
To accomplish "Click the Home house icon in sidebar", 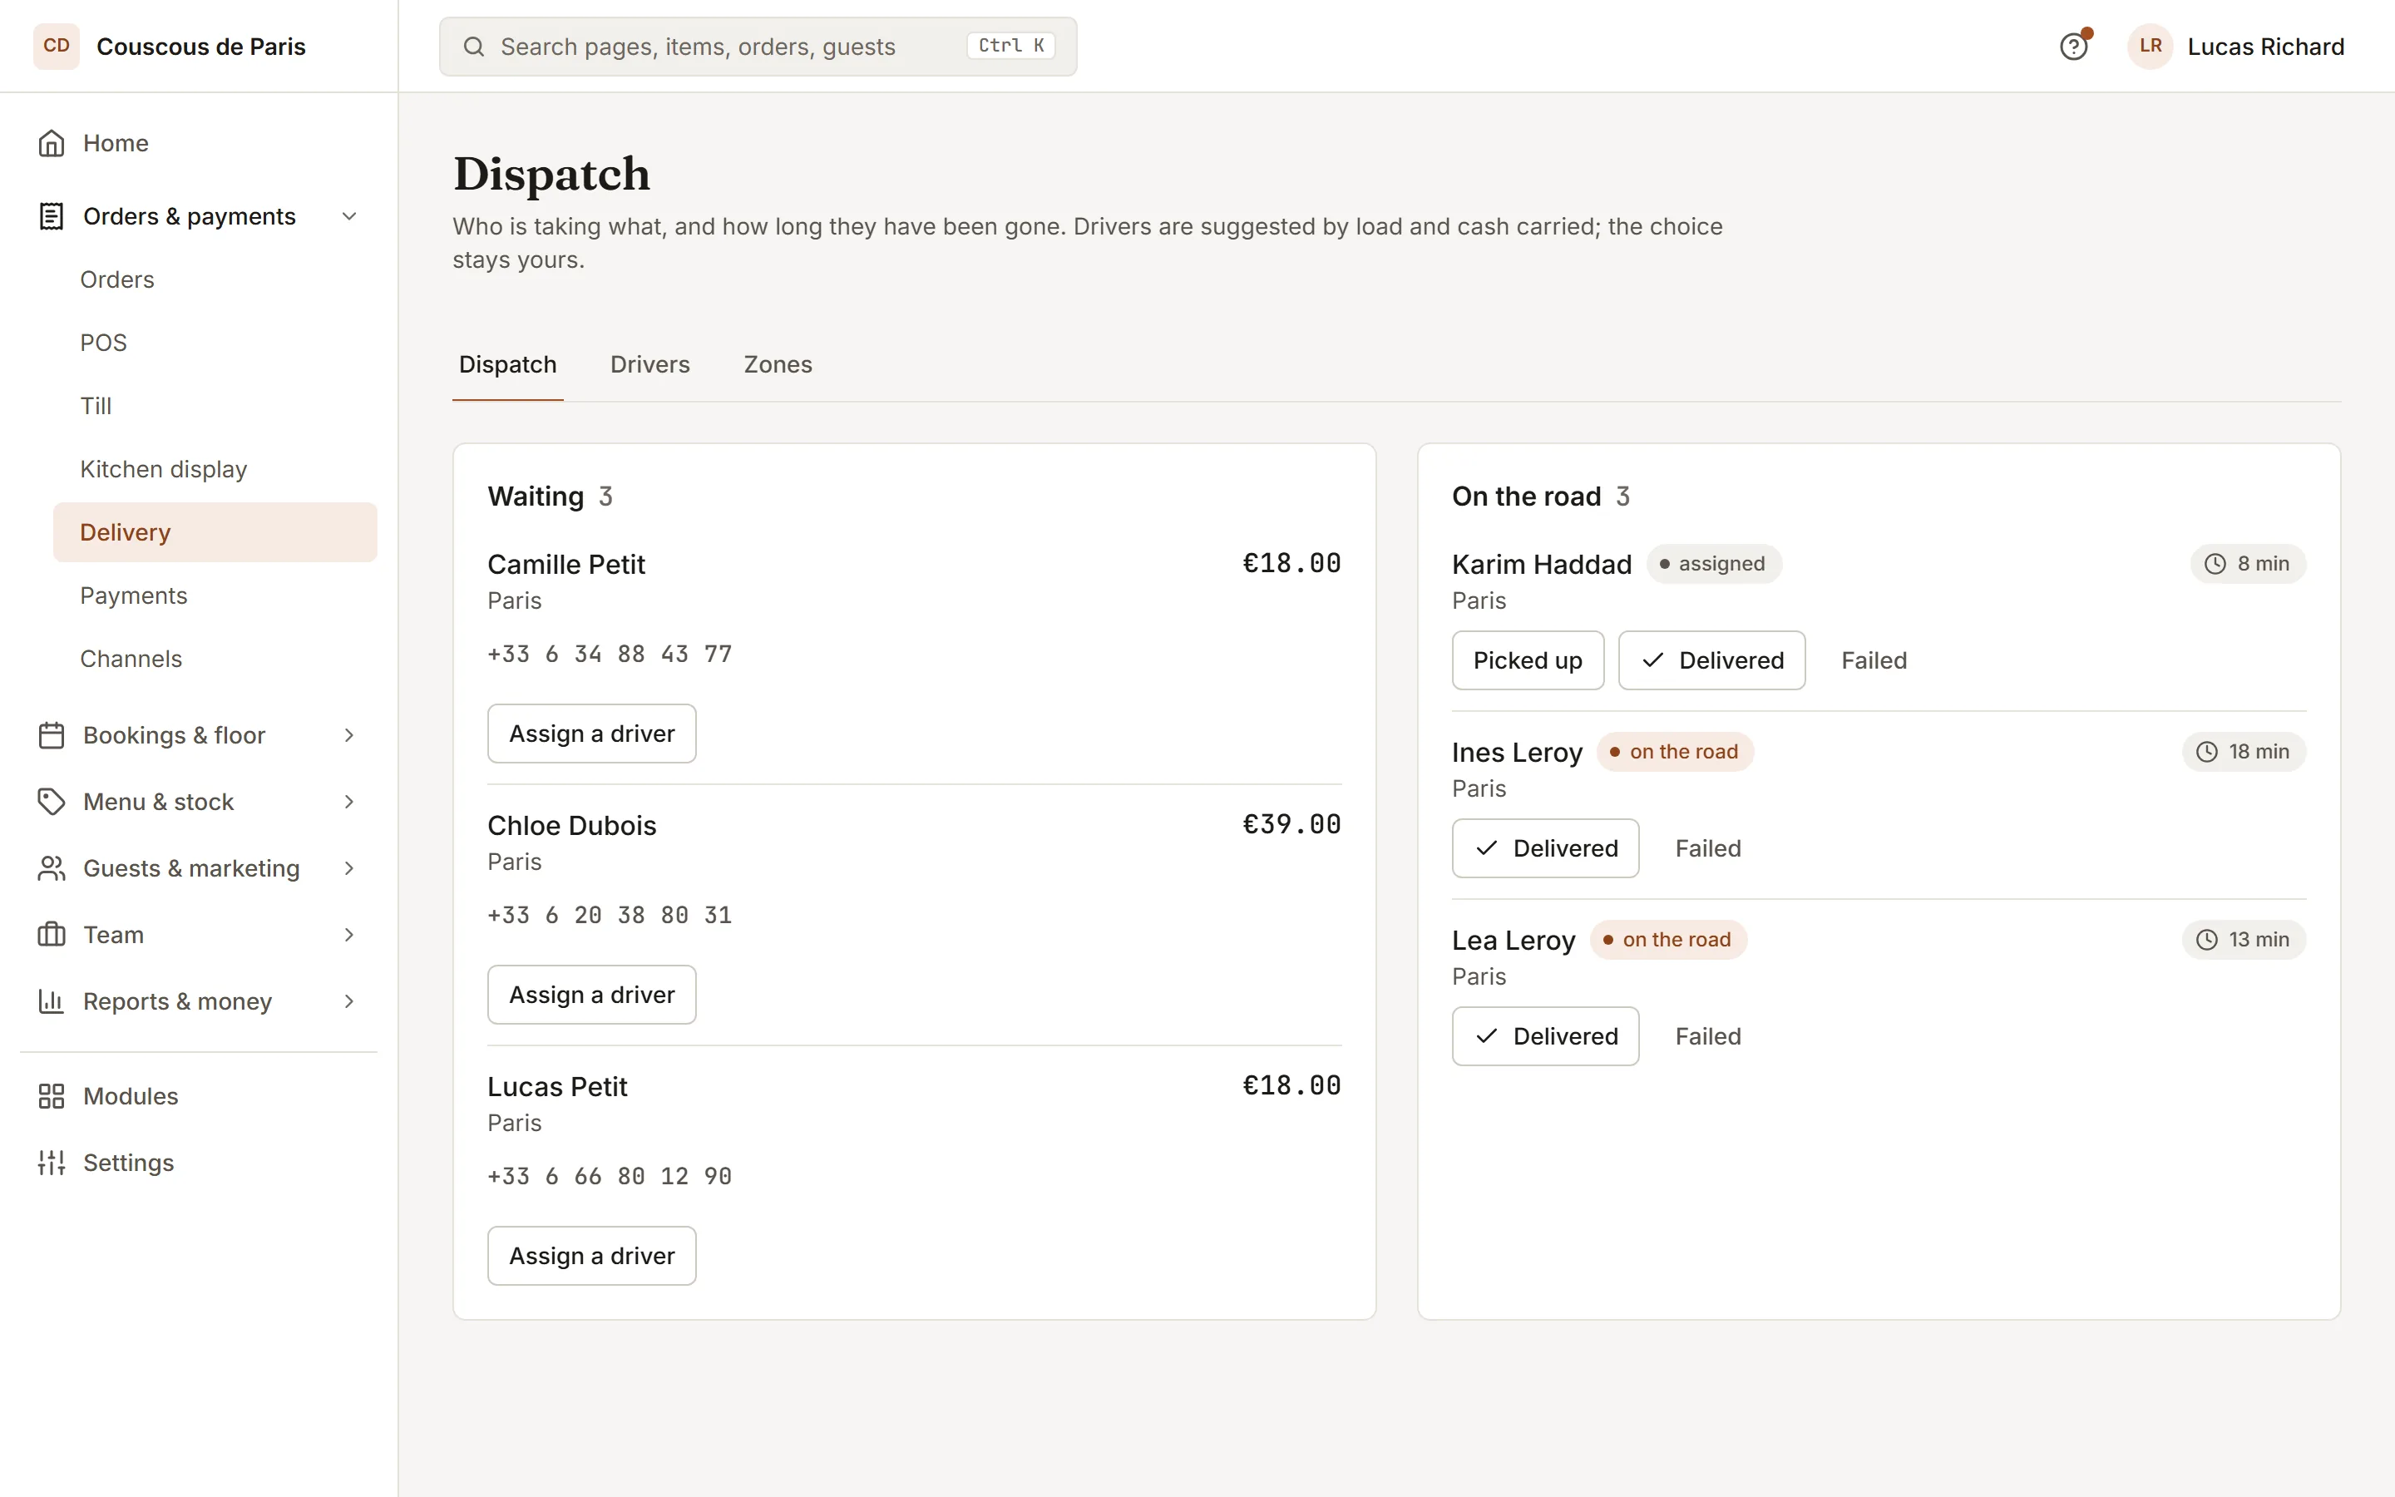I will (x=52, y=144).
